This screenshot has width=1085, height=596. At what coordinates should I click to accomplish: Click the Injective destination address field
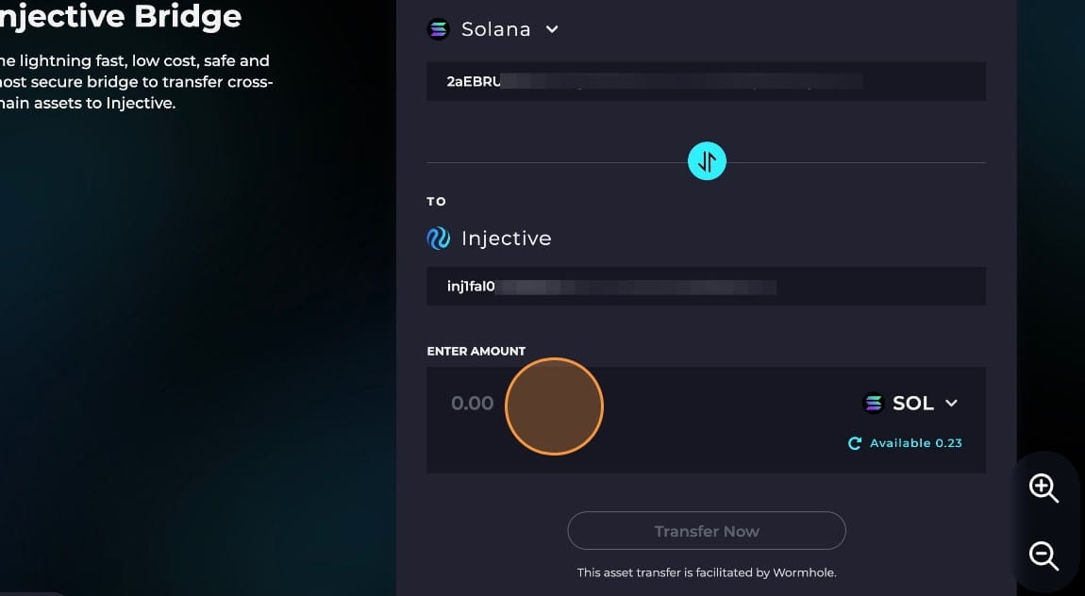pos(706,287)
